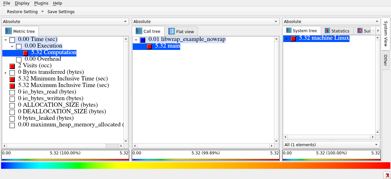
Task: Expand the Bytes transferred tree node
Action: pos(5,73)
